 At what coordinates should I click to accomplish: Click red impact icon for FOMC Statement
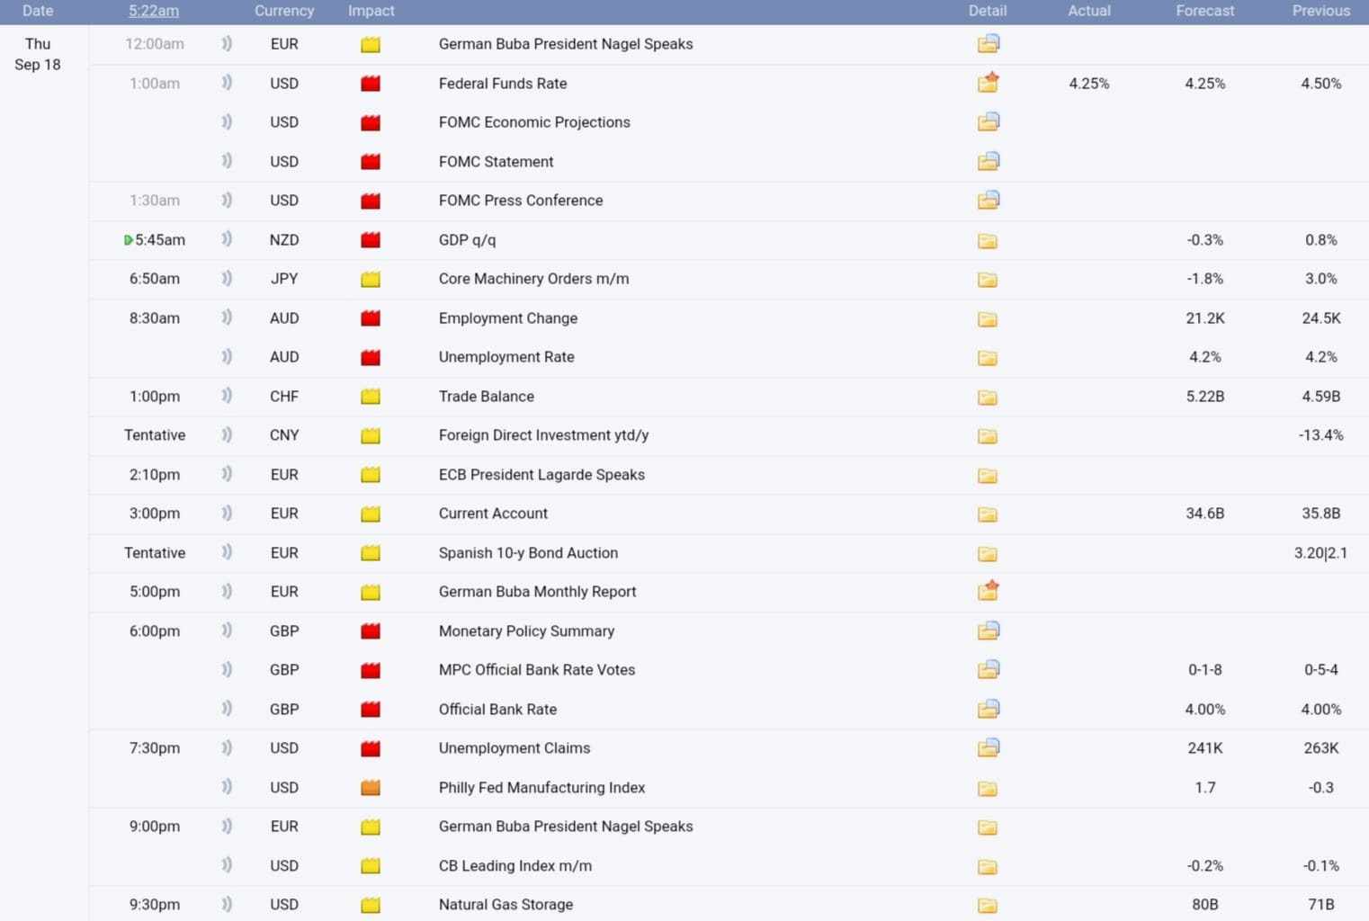(x=371, y=162)
